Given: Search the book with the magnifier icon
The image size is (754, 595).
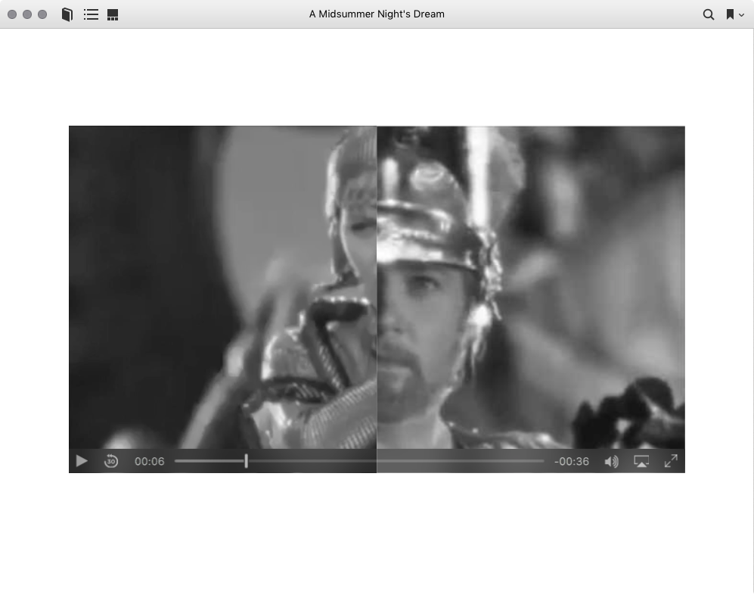Looking at the screenshot, I should click(709, 14).
